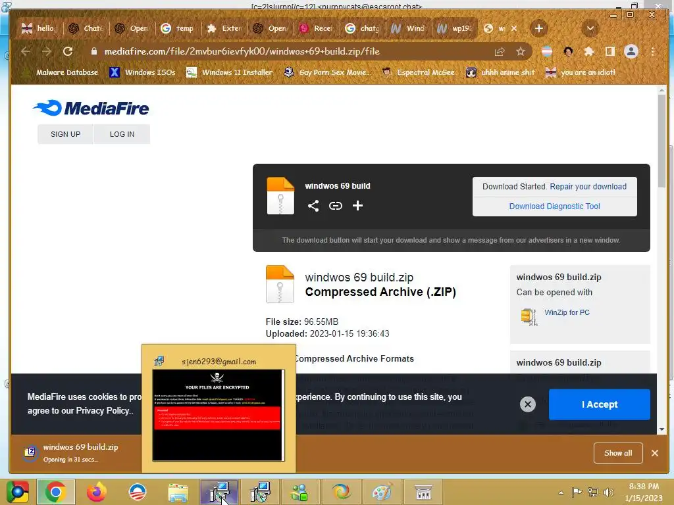Show hidden tray icons arrow

tap(561, 493)
